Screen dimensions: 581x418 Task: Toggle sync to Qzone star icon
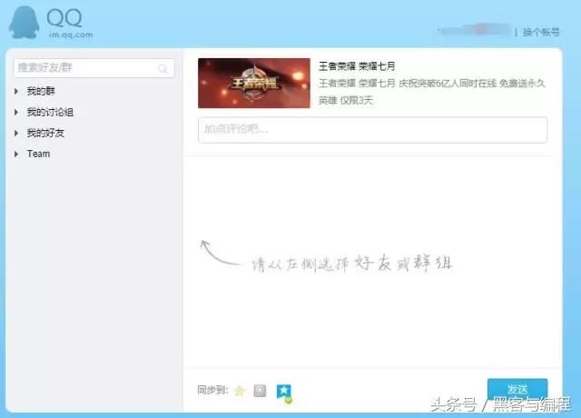pyautogui.click(x=240, y=390)
